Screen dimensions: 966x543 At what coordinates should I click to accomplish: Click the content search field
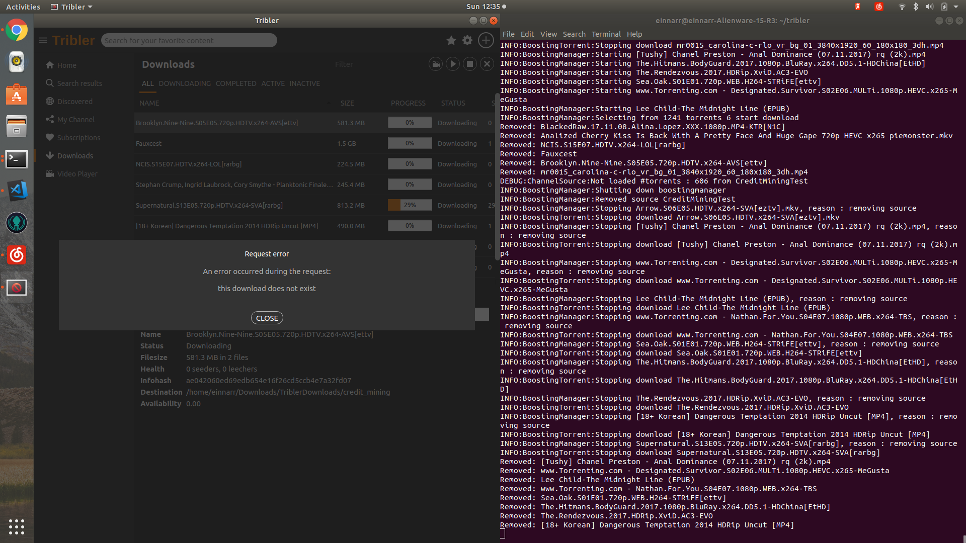coord(189,40)
